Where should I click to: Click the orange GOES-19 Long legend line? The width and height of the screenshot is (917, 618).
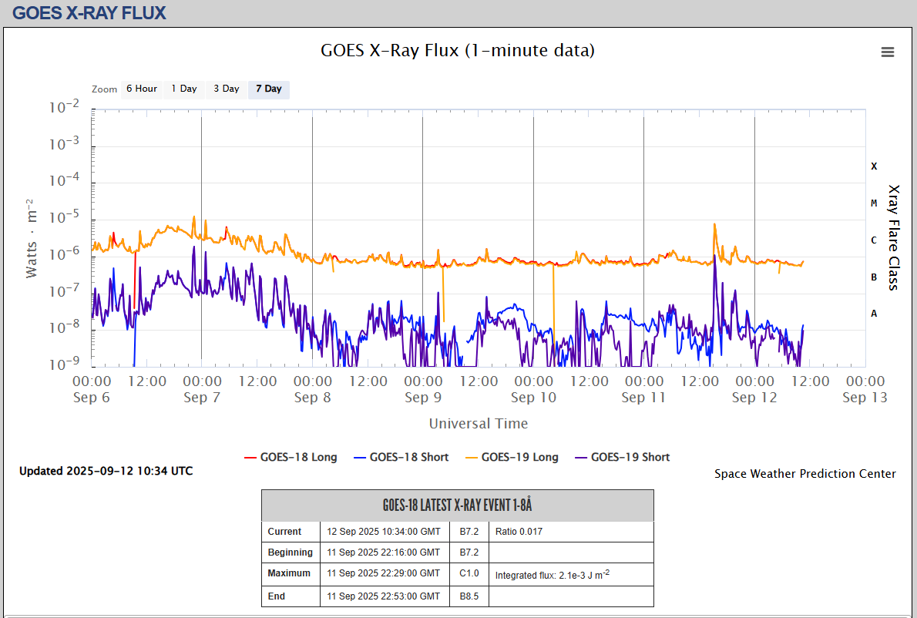coord(469,457)
